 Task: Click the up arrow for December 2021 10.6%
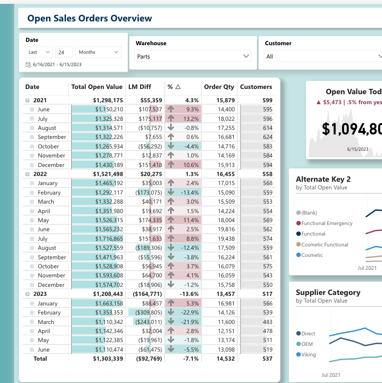(171, 165)
